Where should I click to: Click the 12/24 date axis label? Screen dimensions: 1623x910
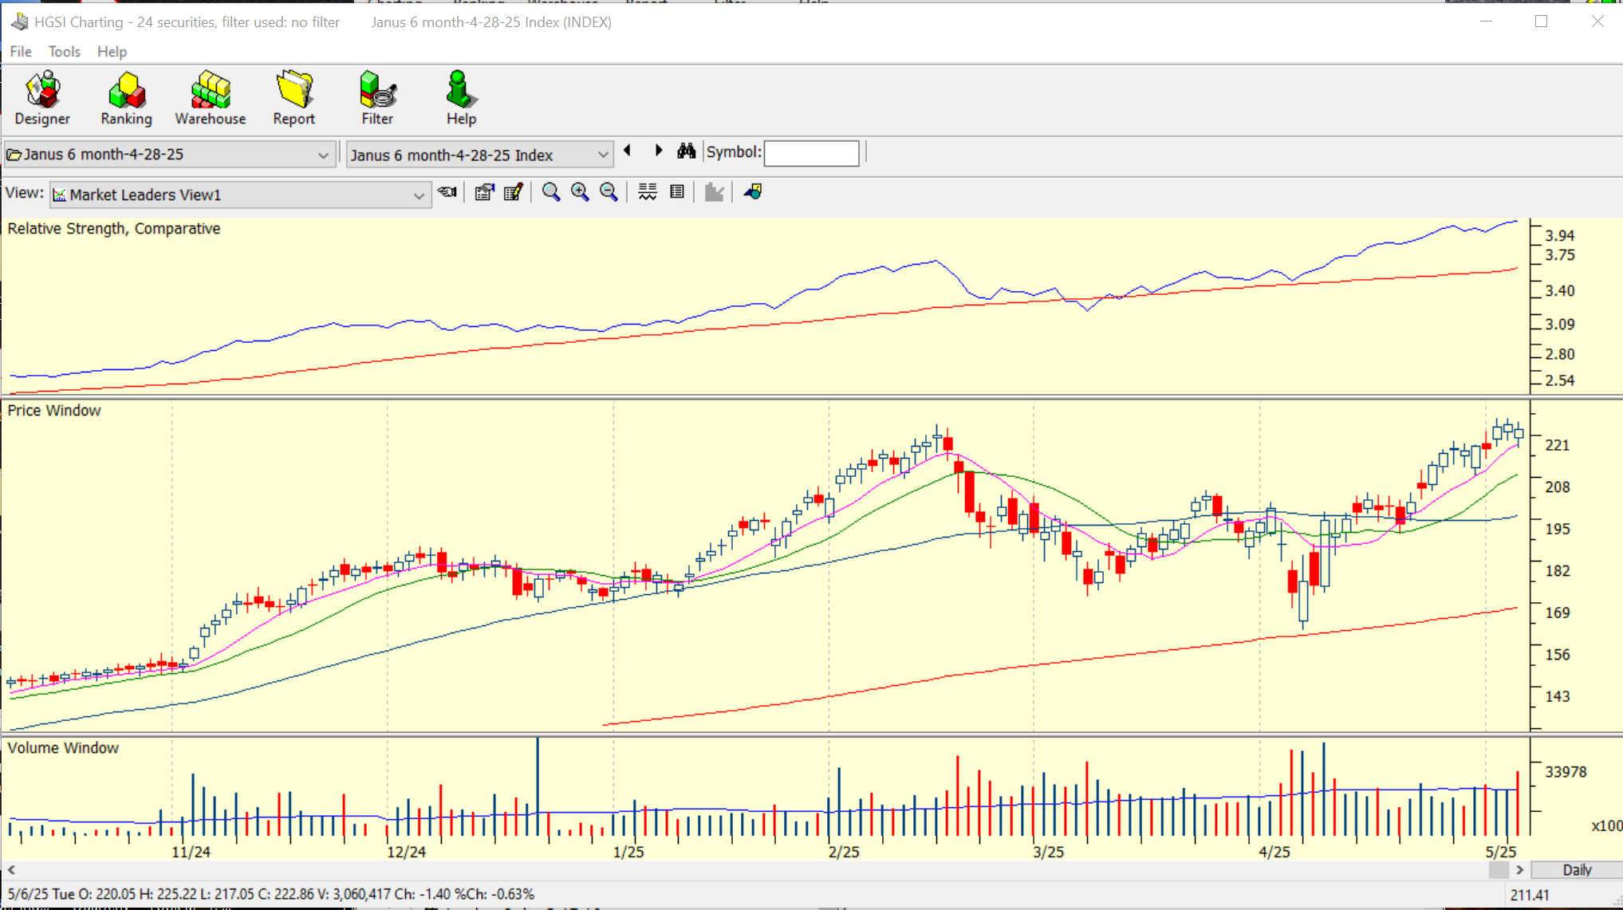(407, 852)
